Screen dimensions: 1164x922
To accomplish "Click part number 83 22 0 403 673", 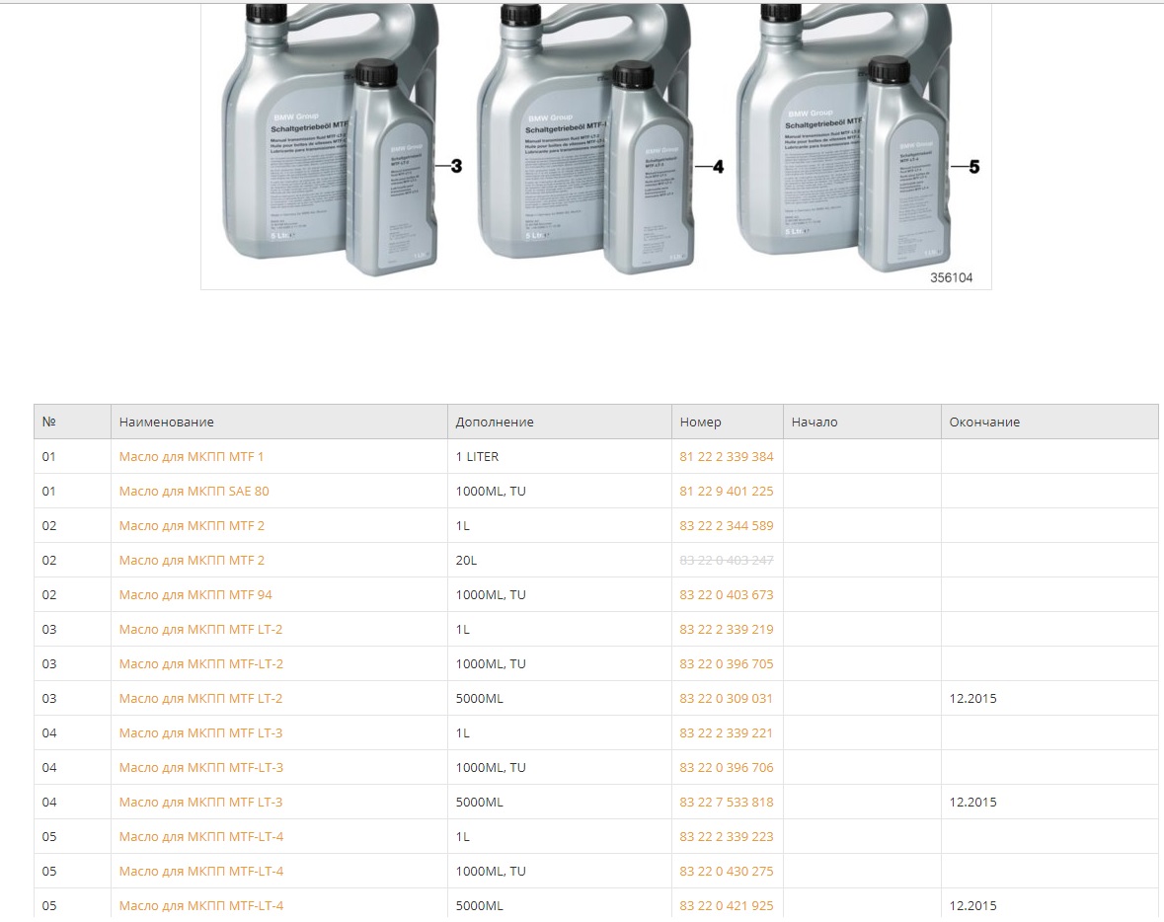I will (x=726, y=595).
